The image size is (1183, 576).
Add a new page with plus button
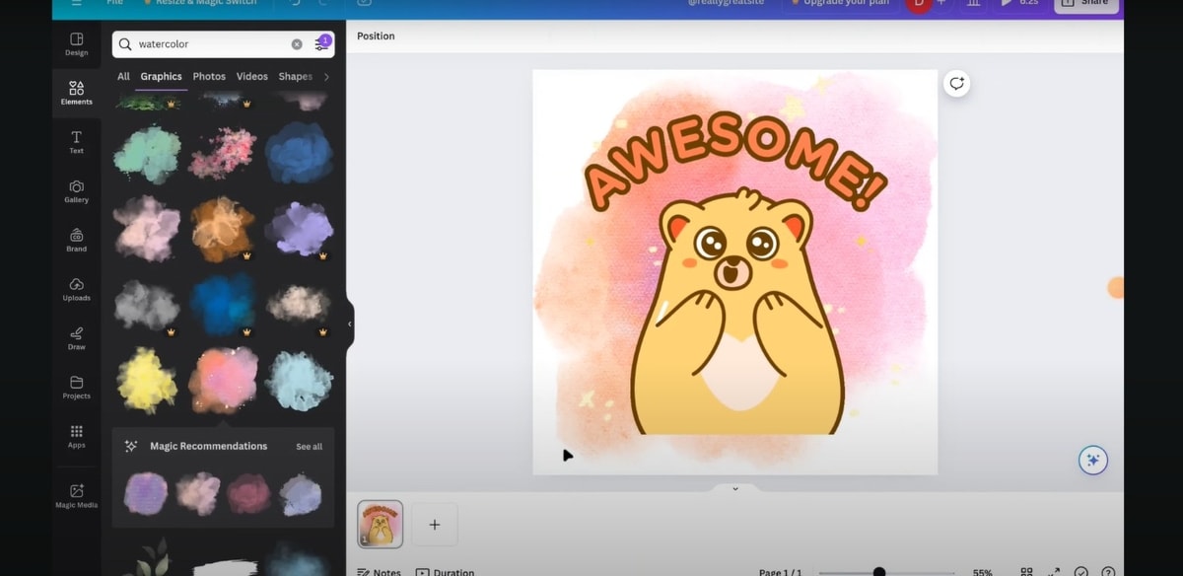[434, 525]
